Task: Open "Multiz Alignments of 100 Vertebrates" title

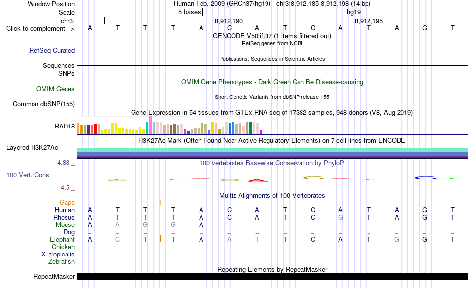Action: [272, 195]
